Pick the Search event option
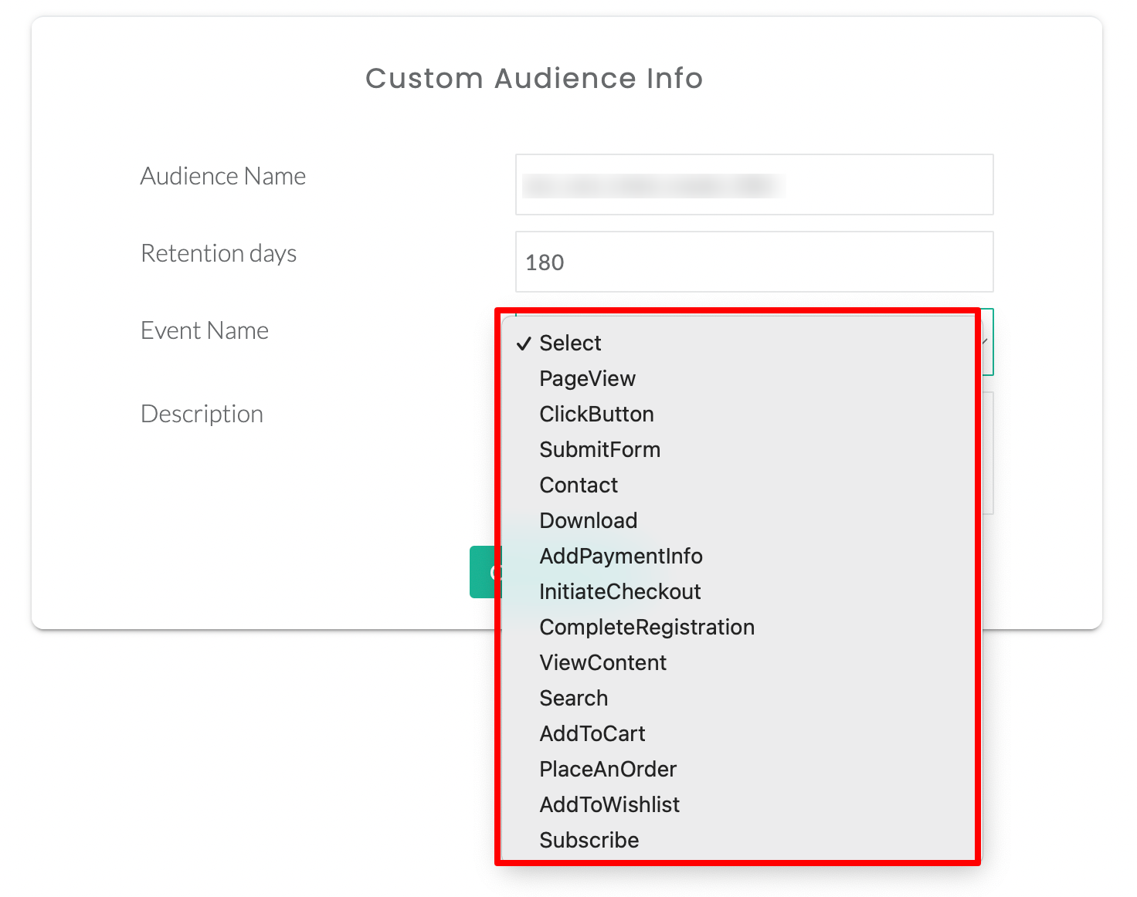 coord(573,698)
